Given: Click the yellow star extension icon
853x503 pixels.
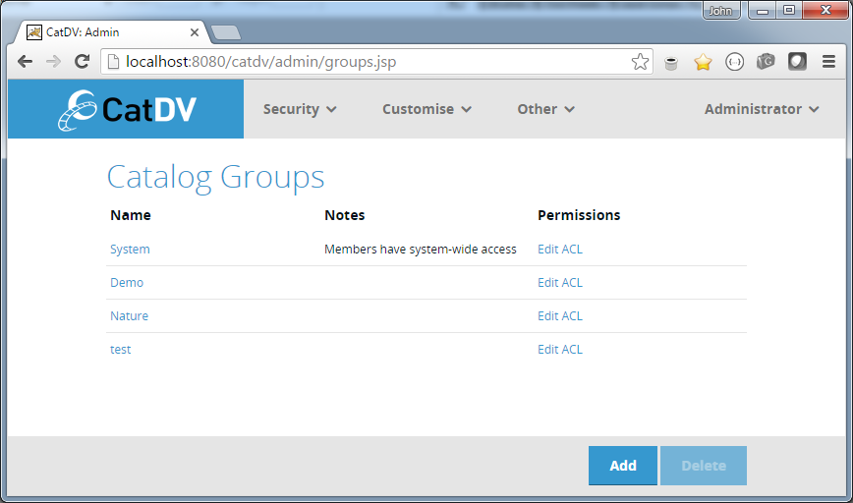Looking at the screenshot, I should coord(703,62).
